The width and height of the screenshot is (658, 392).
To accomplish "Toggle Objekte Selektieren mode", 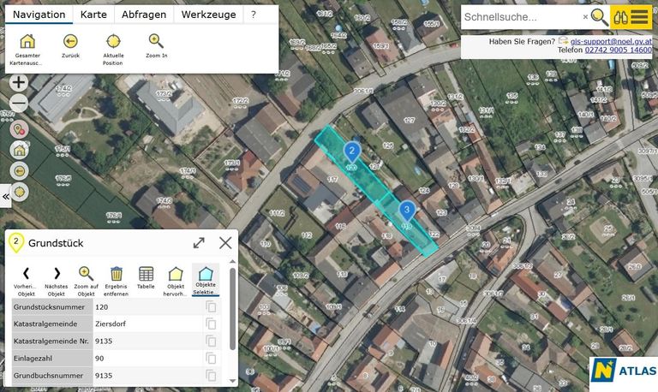I will point(206,274).
